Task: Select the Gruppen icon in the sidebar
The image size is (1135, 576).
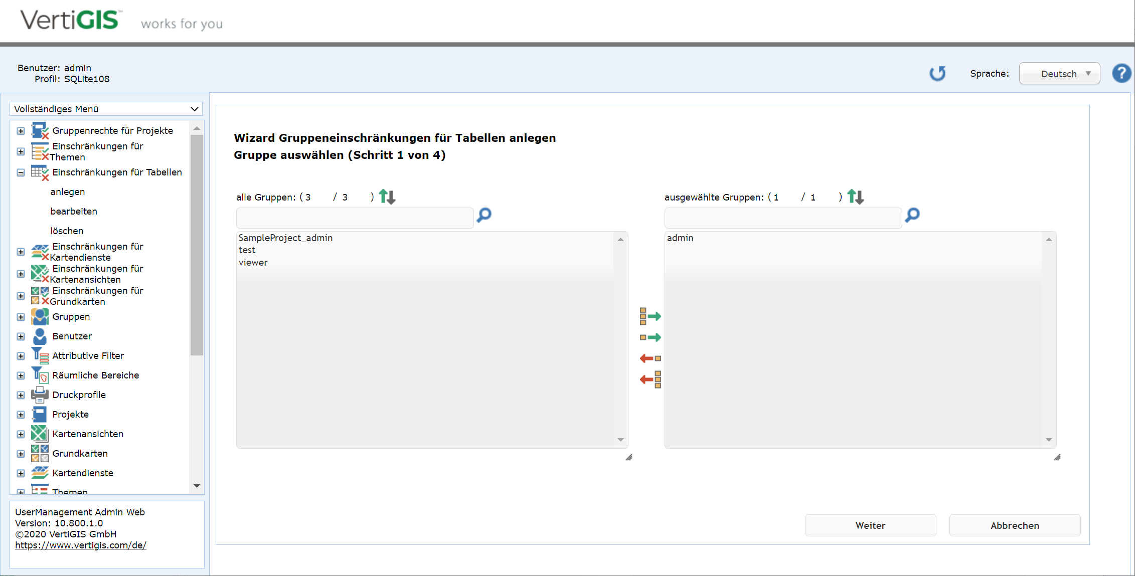Action: pos(40,316)
